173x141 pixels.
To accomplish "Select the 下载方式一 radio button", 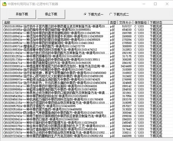I will tap(93, 14).
